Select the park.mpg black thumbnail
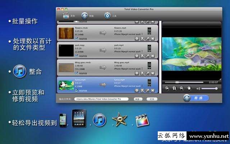This screenshot has width=230, height=144. coord(66,50)
